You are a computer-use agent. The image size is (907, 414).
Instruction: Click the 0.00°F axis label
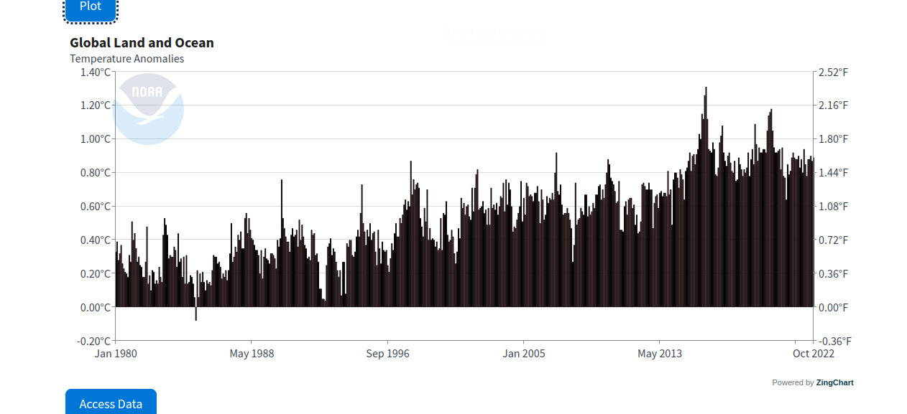(833, 308)
